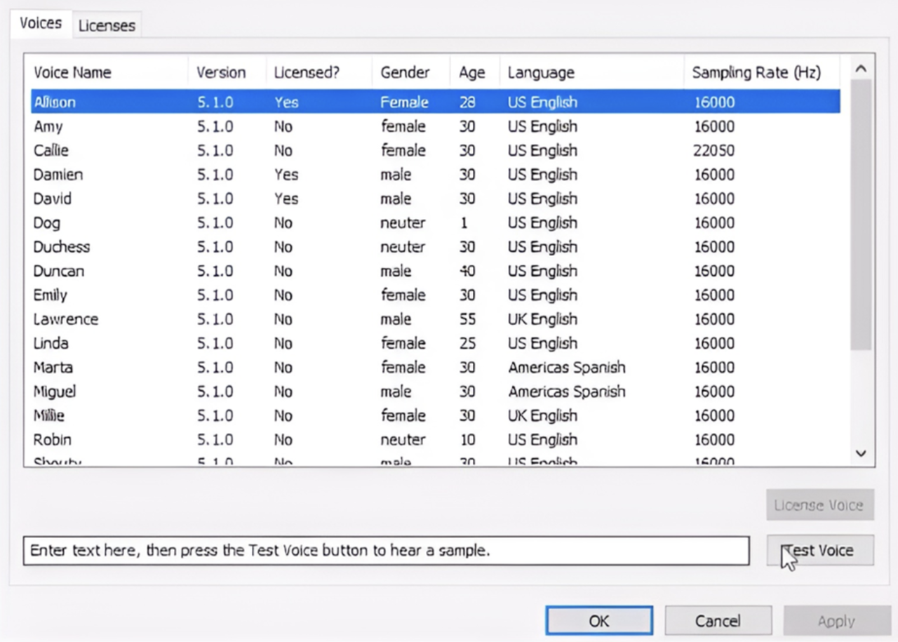Click the scrollbar down arrow
Screen dimensions: 898x642
click(861, 454)
